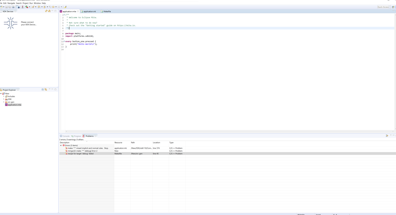Click the Open Perspective icon

[393, 7]
